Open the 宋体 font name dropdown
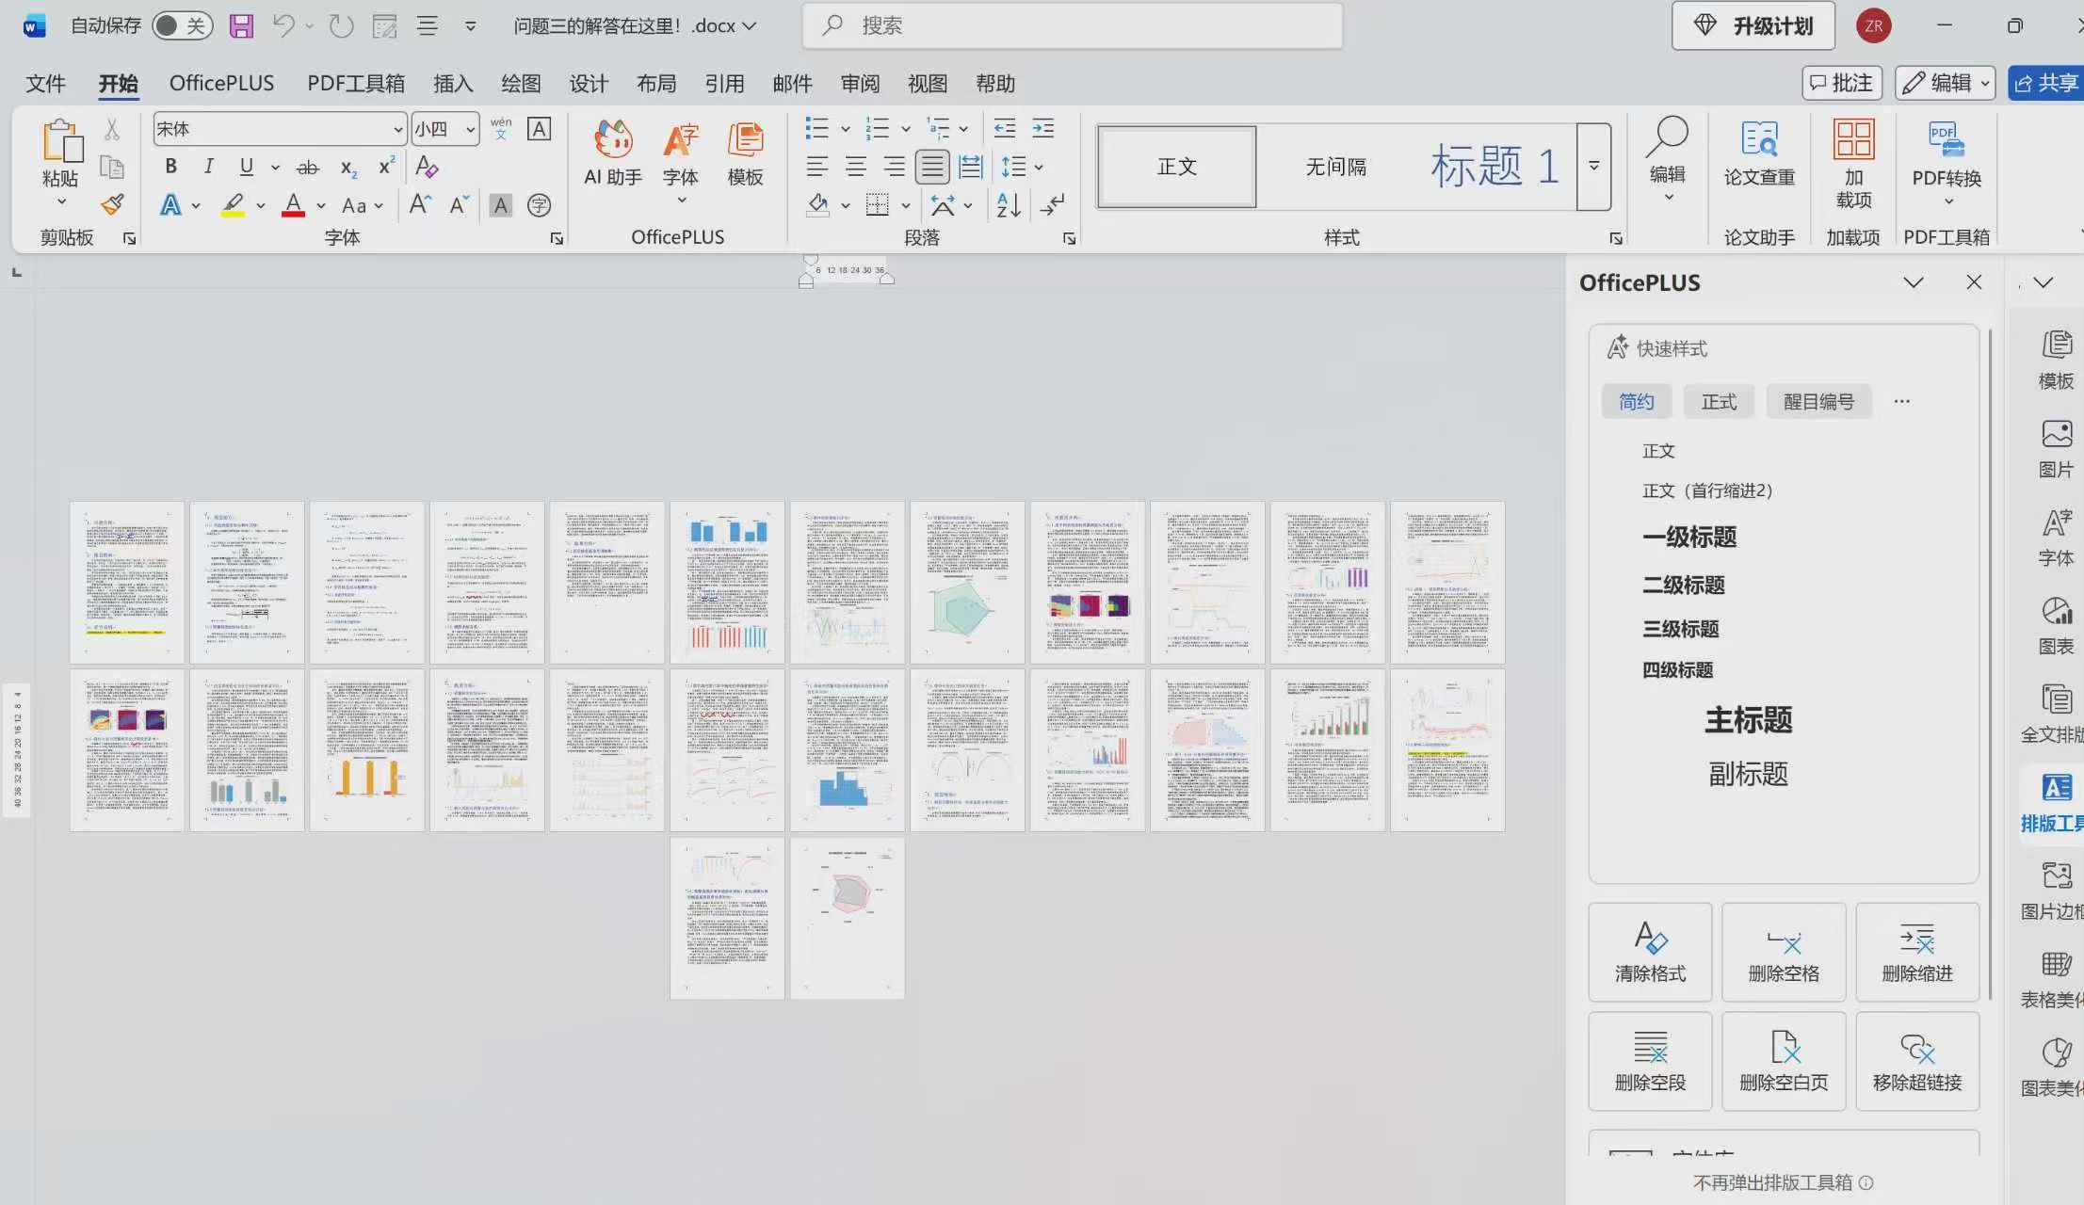Viewport: 2084px width, 1205px height. pyautogui.click(x=398, y=129)
